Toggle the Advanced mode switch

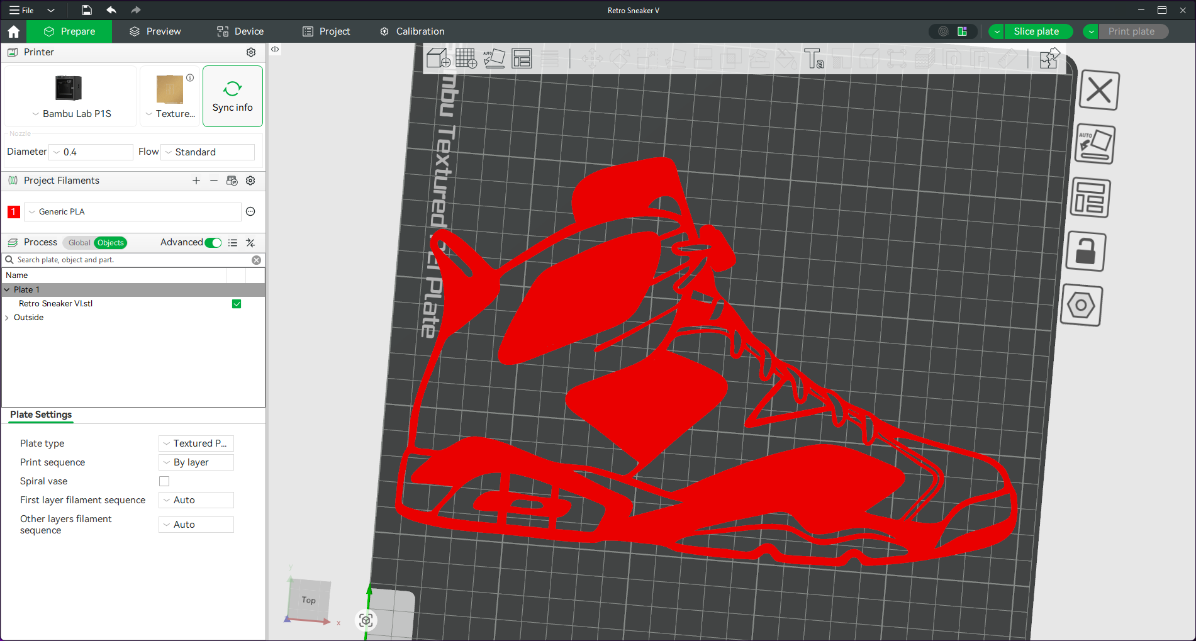pyautogui.click(x=213, y=243)
